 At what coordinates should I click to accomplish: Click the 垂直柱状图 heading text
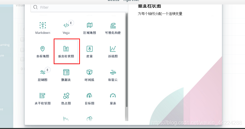pyautogui.click(x=149, y=6)
